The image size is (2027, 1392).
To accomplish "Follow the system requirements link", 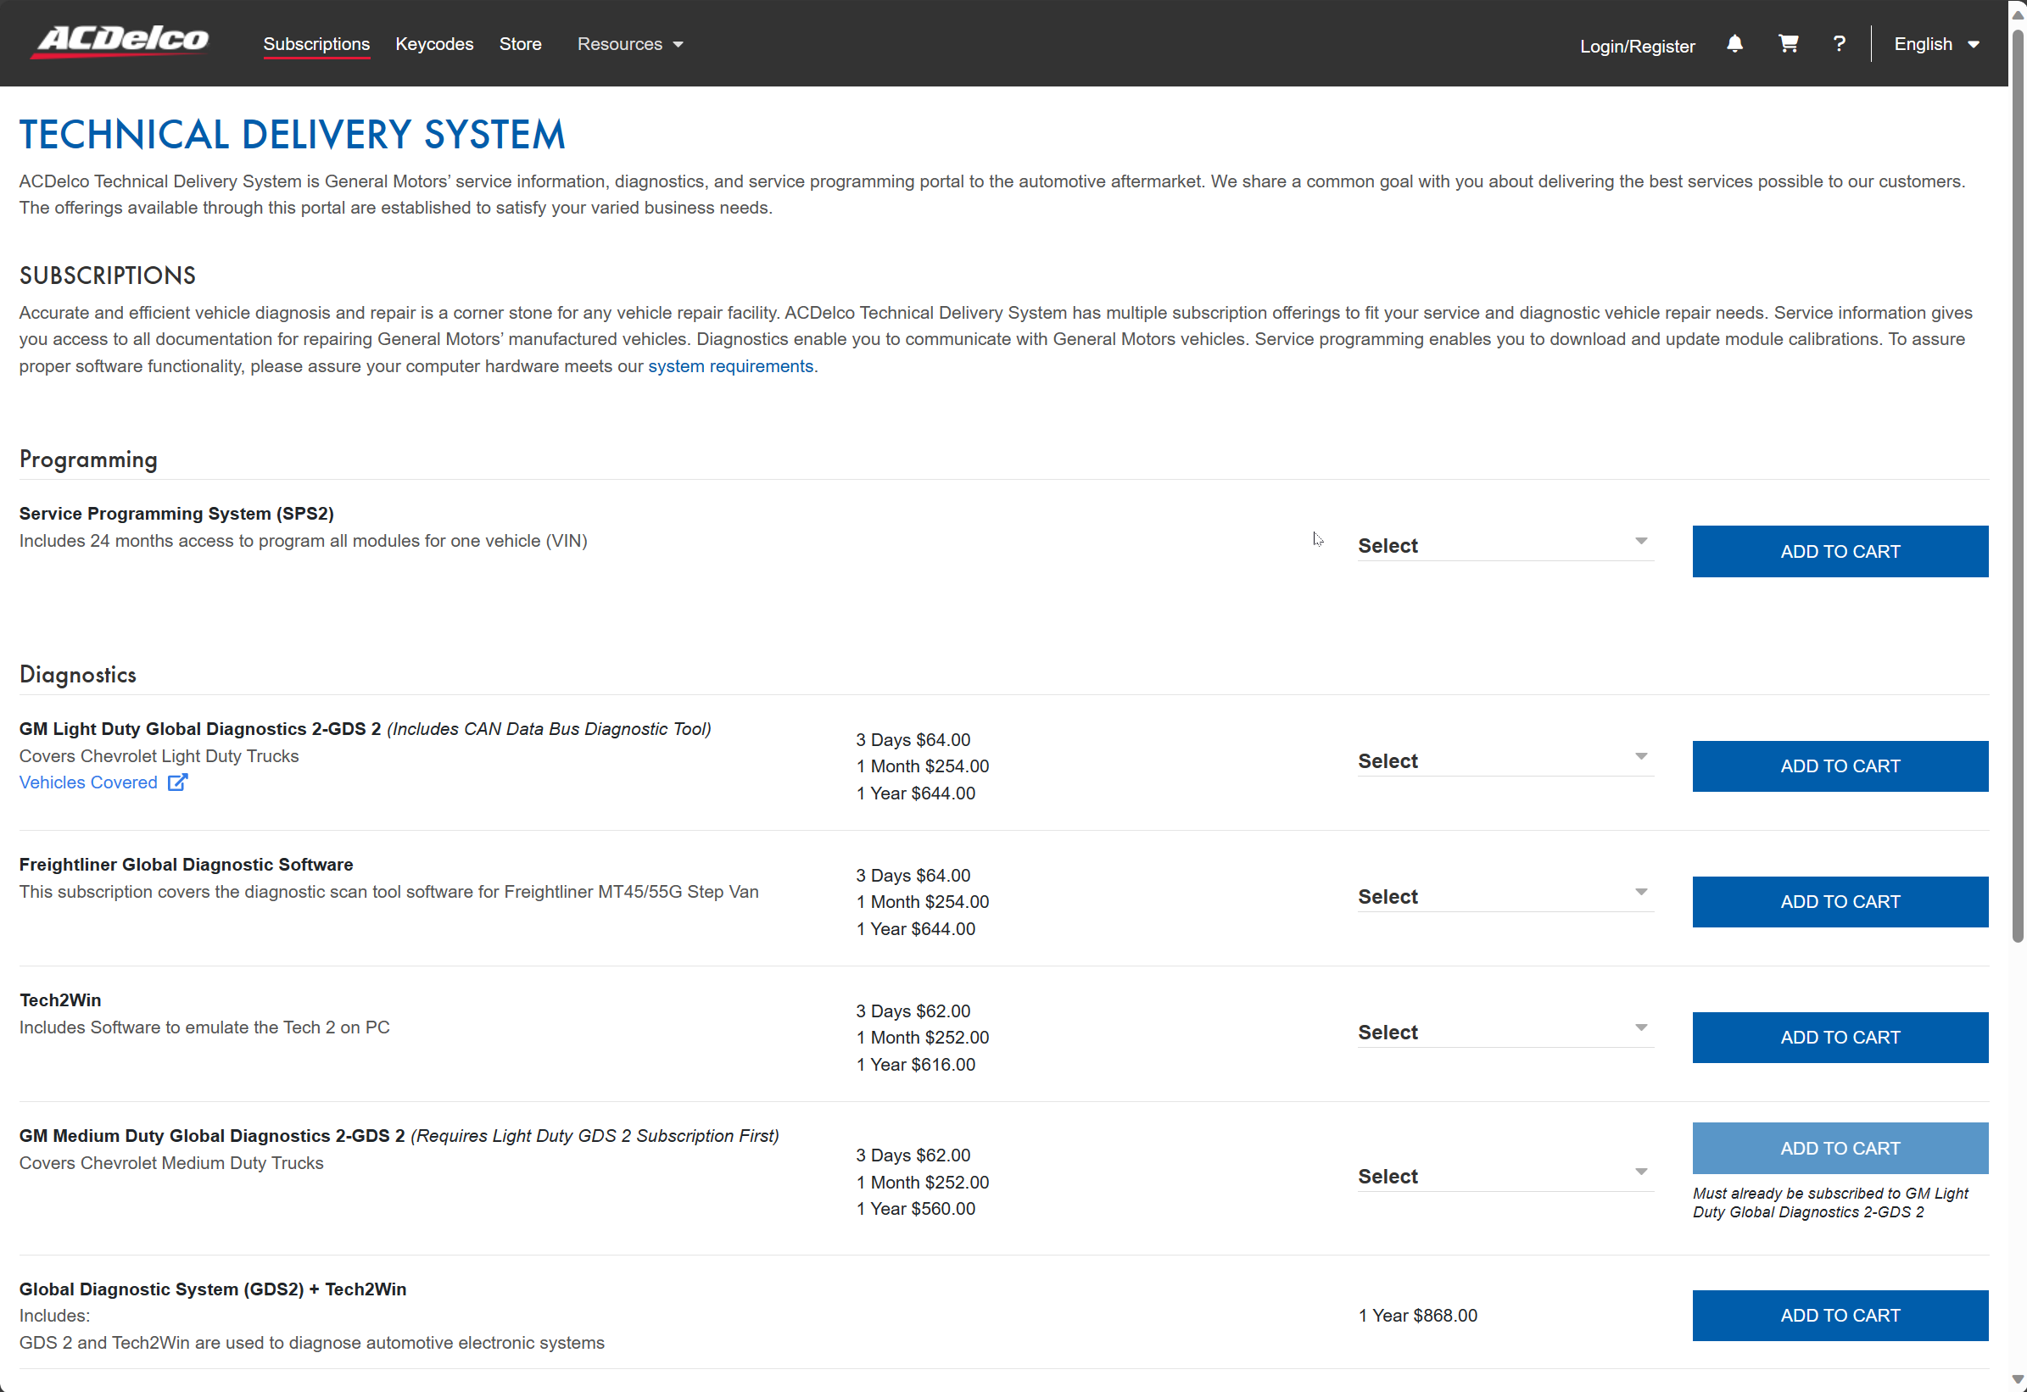I will pyautogui.click(x=730, y=366).
